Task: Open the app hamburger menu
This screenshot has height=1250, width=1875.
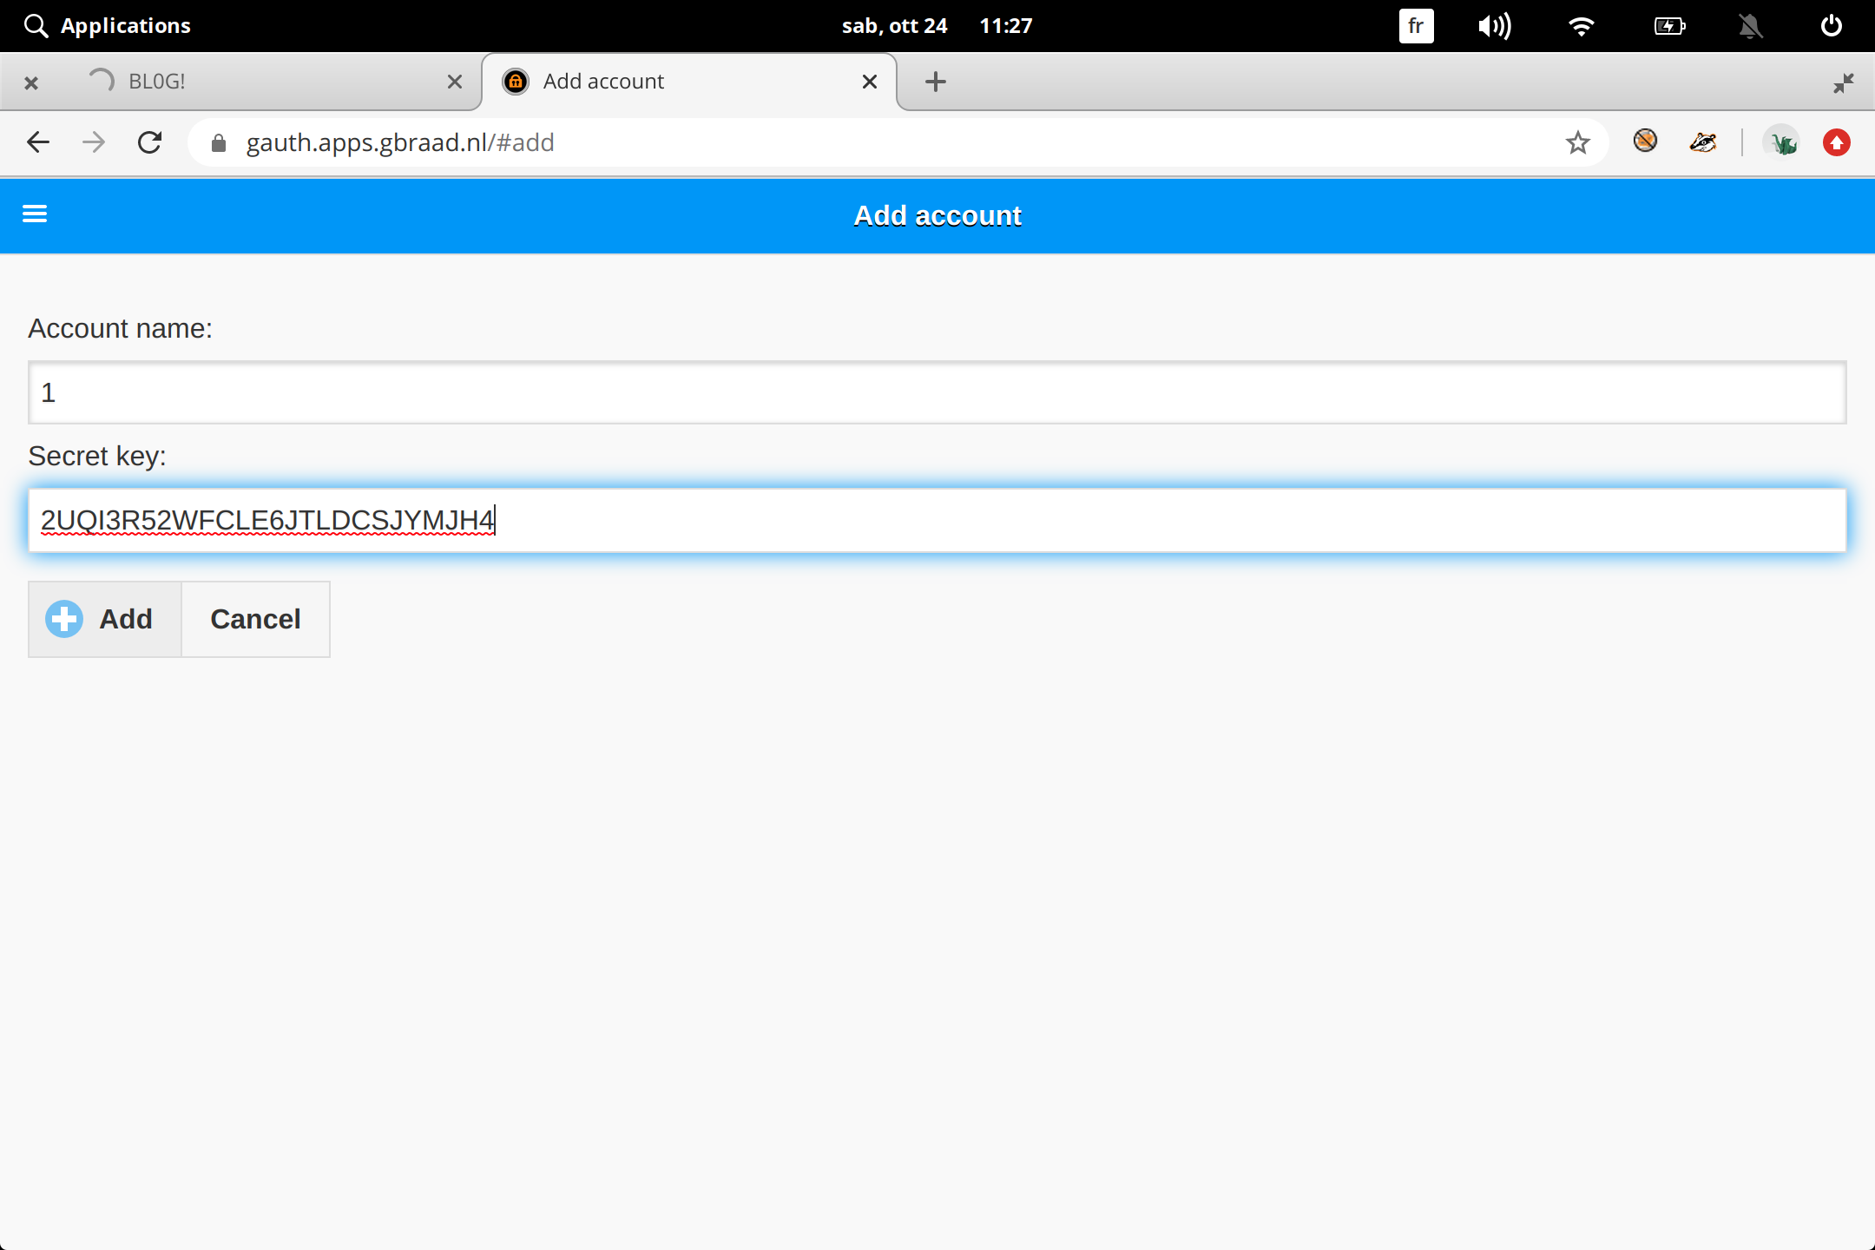Action: [35, 214]
